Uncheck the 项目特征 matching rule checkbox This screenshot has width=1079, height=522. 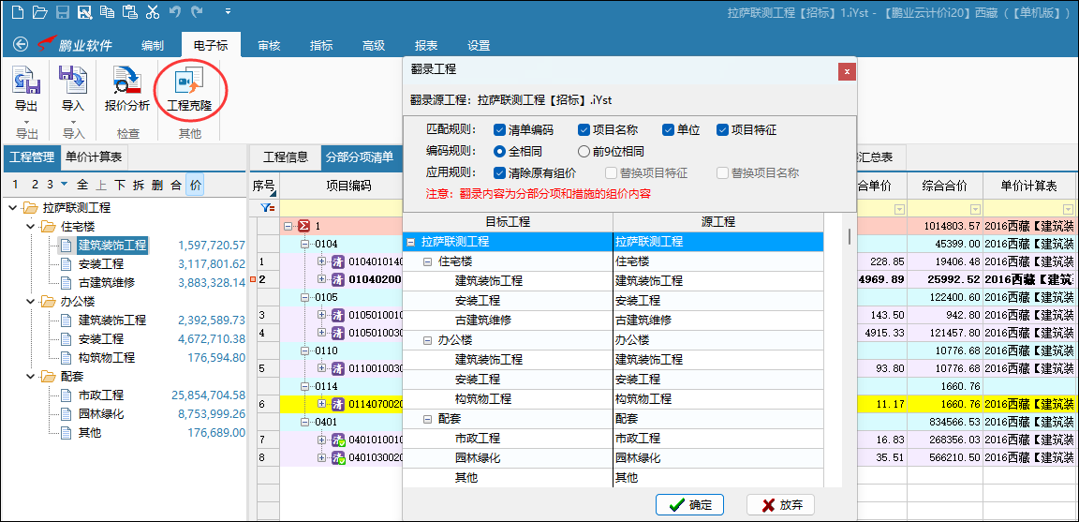click(722, 130)
